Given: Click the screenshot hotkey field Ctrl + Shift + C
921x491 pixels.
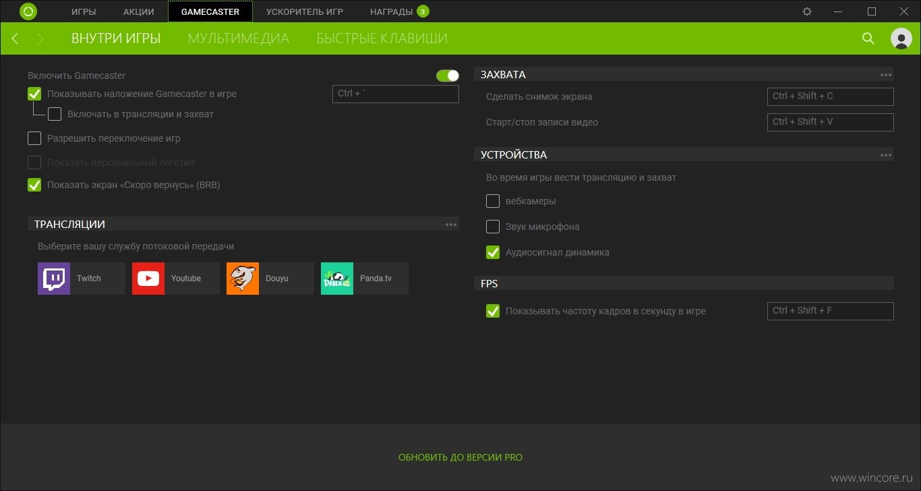Looking at the screenshot, I should pos(830,96).
